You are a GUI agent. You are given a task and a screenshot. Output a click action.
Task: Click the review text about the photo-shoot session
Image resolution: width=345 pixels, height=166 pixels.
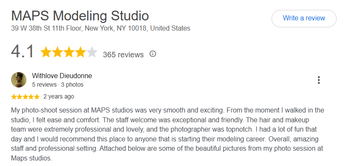[167, 134]
